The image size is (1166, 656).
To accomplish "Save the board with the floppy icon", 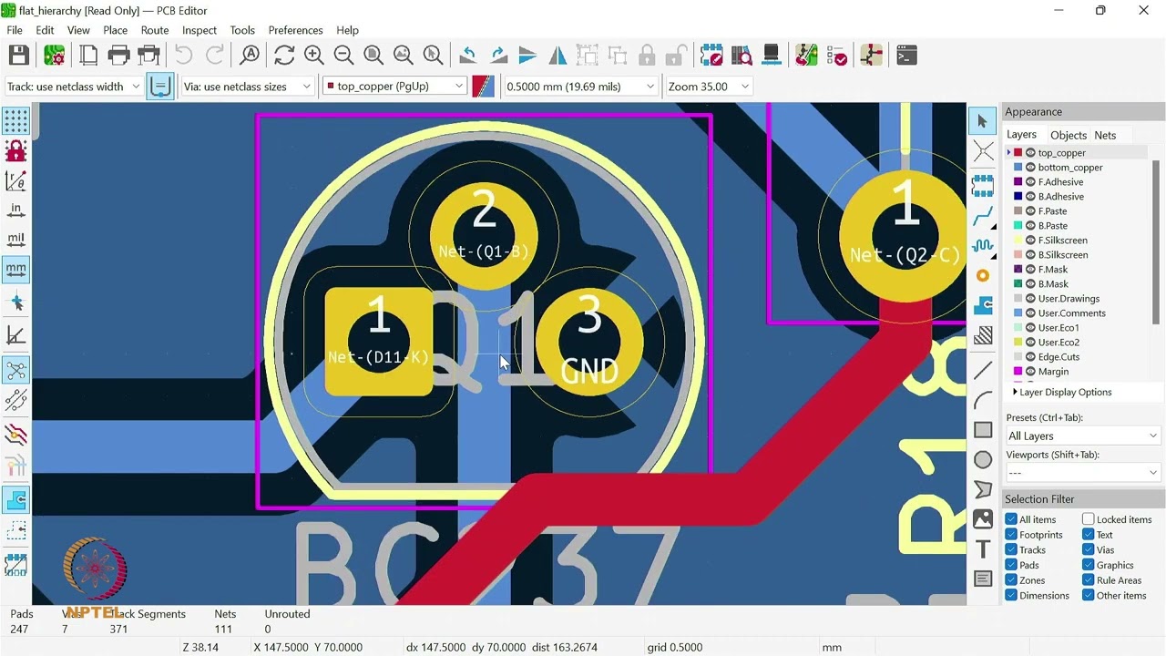I will pyautogui.click(x=18, y=56).
